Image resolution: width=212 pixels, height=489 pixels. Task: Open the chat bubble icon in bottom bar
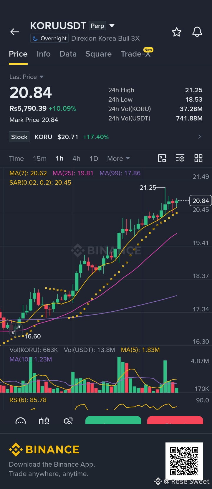(x=20, y=421)
